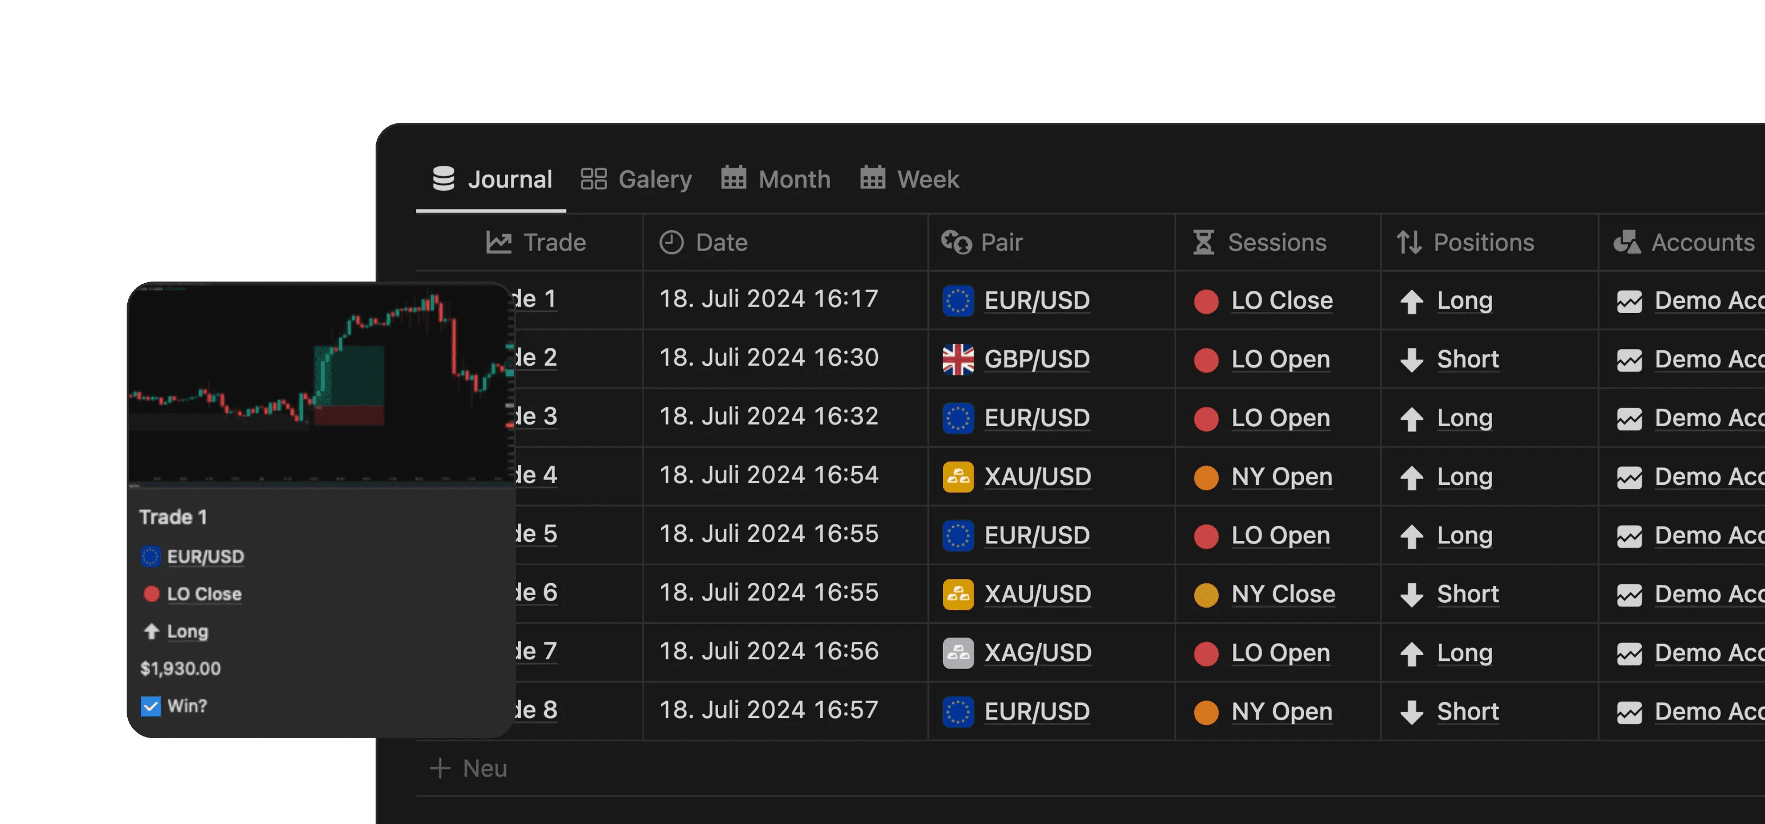Open the Journal tab
Image resolution: width=1765 pixels, height=824 pixels.
pos(491,179)
